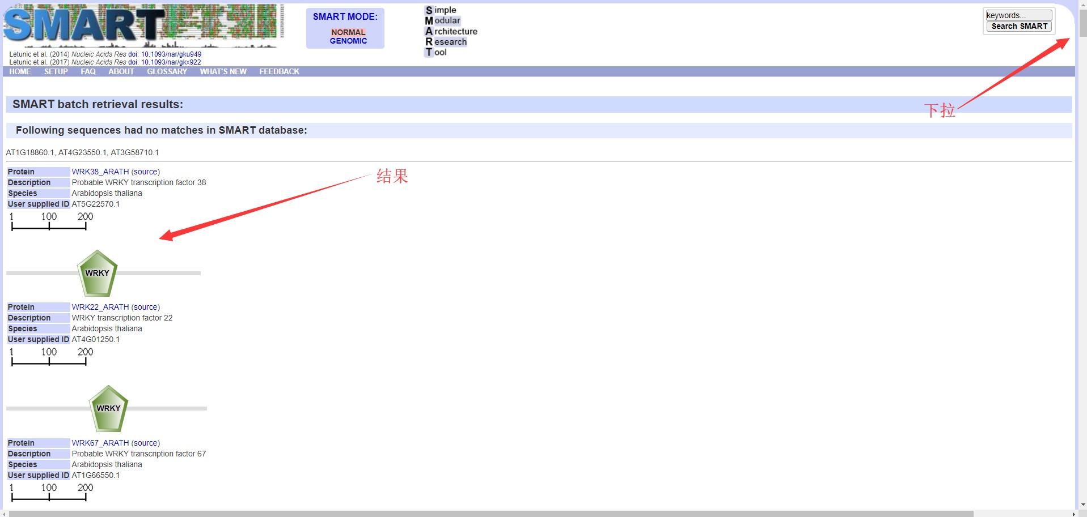This screenshot has width=1087, height=517.
Task: Open the source link next to WRK67_ARATH
Action: point(146,443)
